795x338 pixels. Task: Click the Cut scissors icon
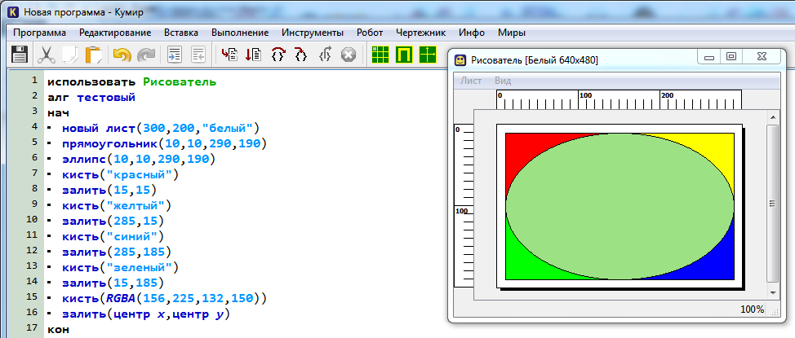point(47,55)
